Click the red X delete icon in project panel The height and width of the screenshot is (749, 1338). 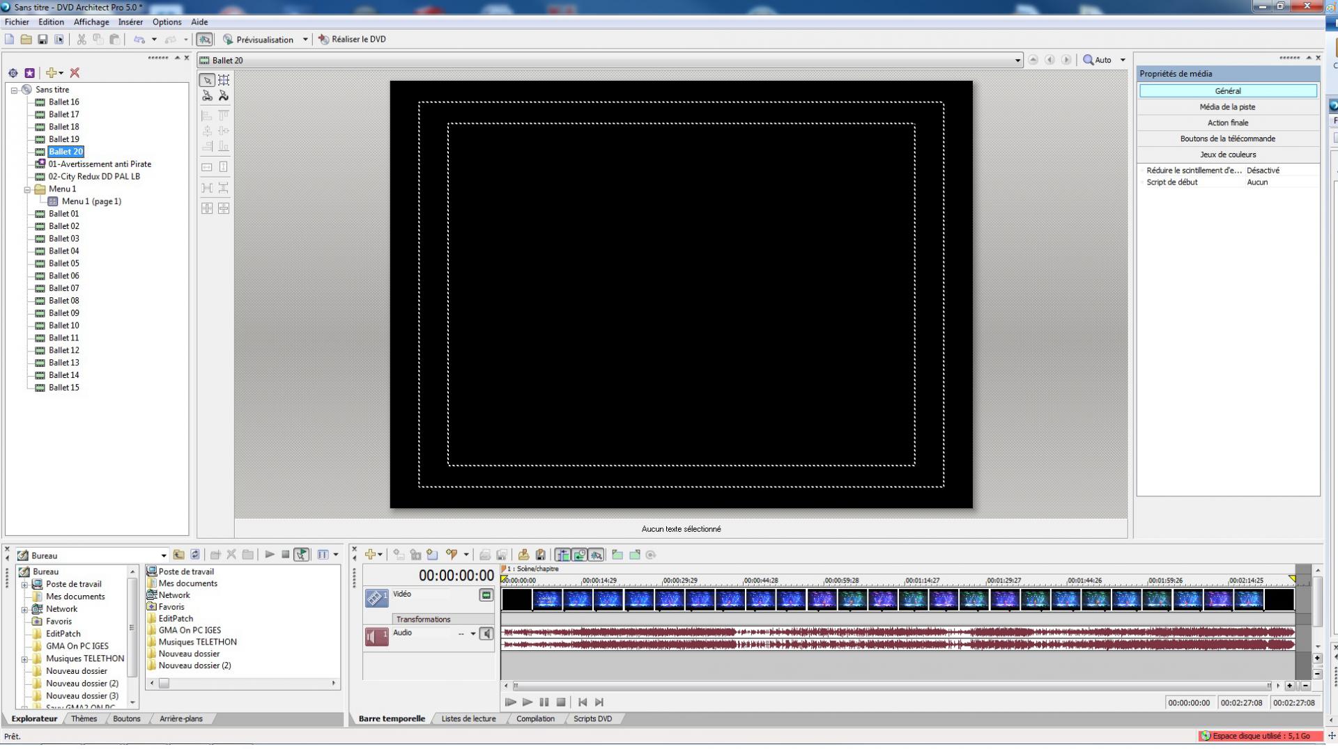pyautogui.click(x=75, y=73)
